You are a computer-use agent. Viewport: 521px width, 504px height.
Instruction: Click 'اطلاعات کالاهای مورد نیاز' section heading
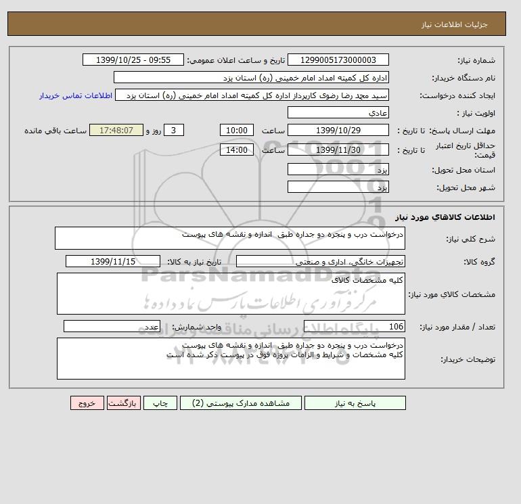(445, 217)
